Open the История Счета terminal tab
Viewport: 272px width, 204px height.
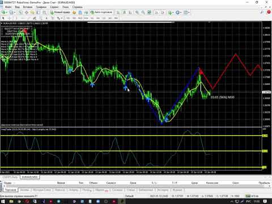[41, 190]
